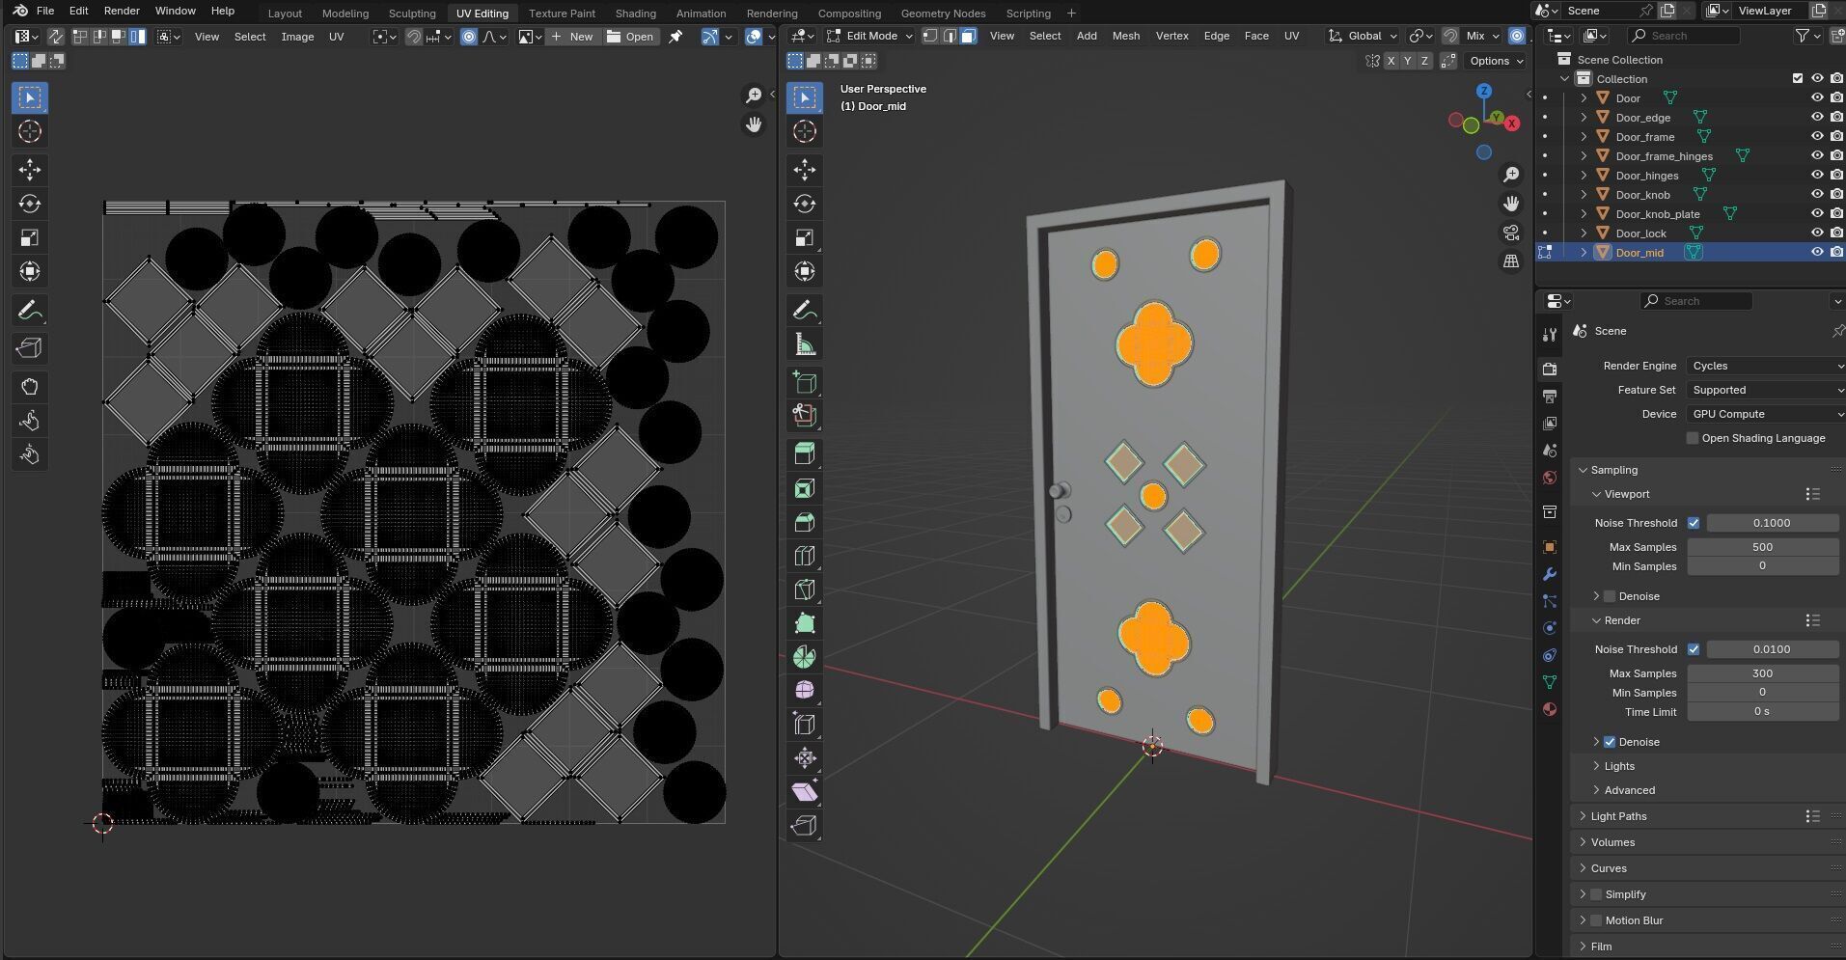The width and height of the screenshot is (1846, 960).
Task: Click New image button
Action: click(x=571, y=37)
